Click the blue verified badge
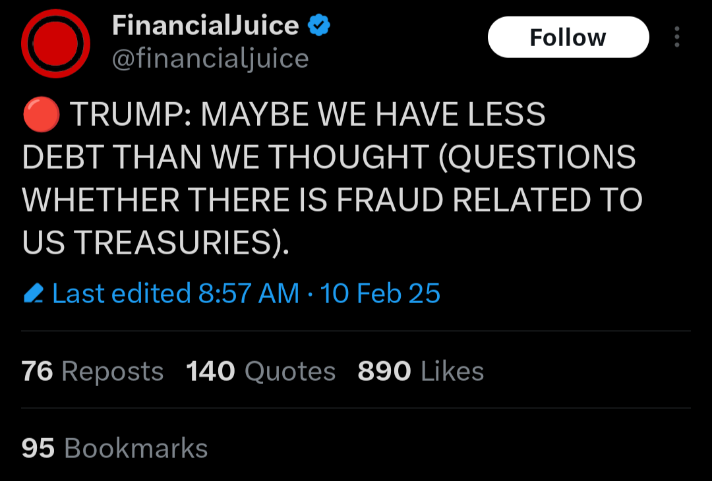The height and width of the screenshot is (481, 712). click(319, 26)
